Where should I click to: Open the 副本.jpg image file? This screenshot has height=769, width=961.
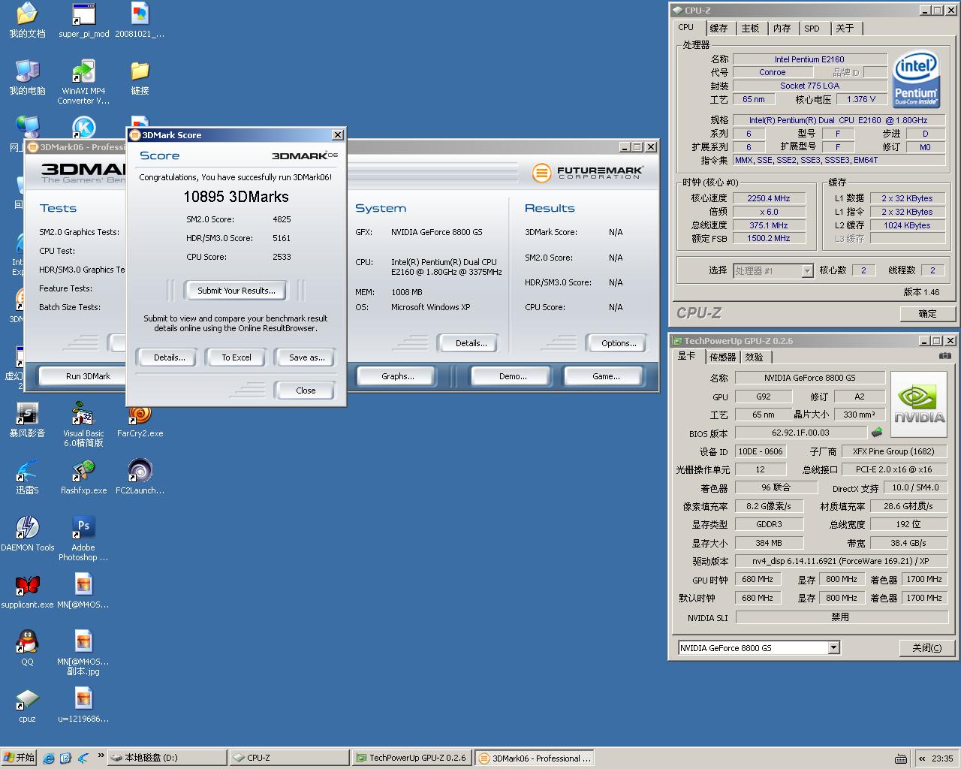click(84, 653)
